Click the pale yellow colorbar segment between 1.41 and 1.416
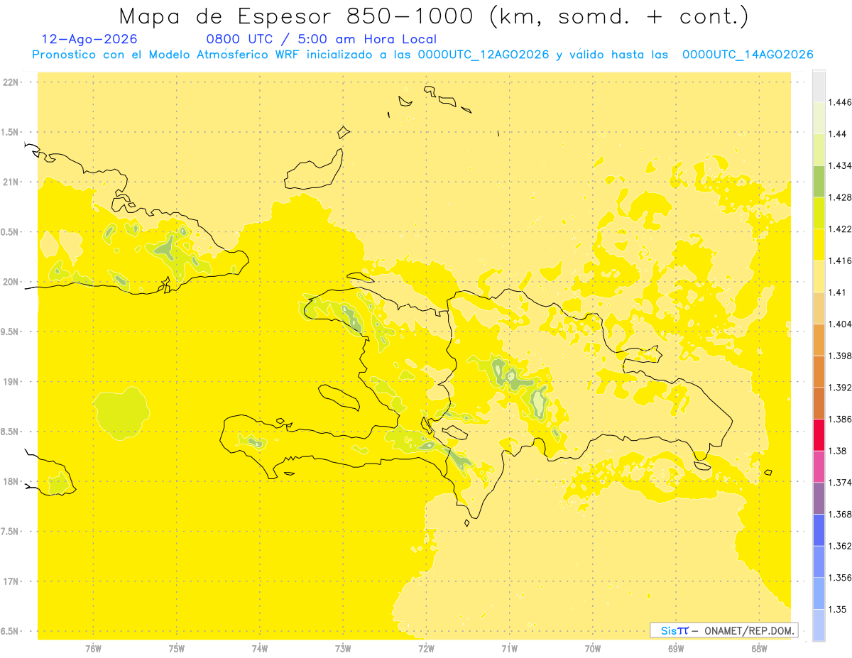Screen dimensions: 852x658 819,276
